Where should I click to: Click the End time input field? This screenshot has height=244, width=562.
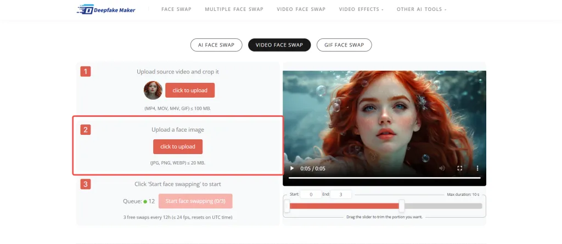coord(341,194)
